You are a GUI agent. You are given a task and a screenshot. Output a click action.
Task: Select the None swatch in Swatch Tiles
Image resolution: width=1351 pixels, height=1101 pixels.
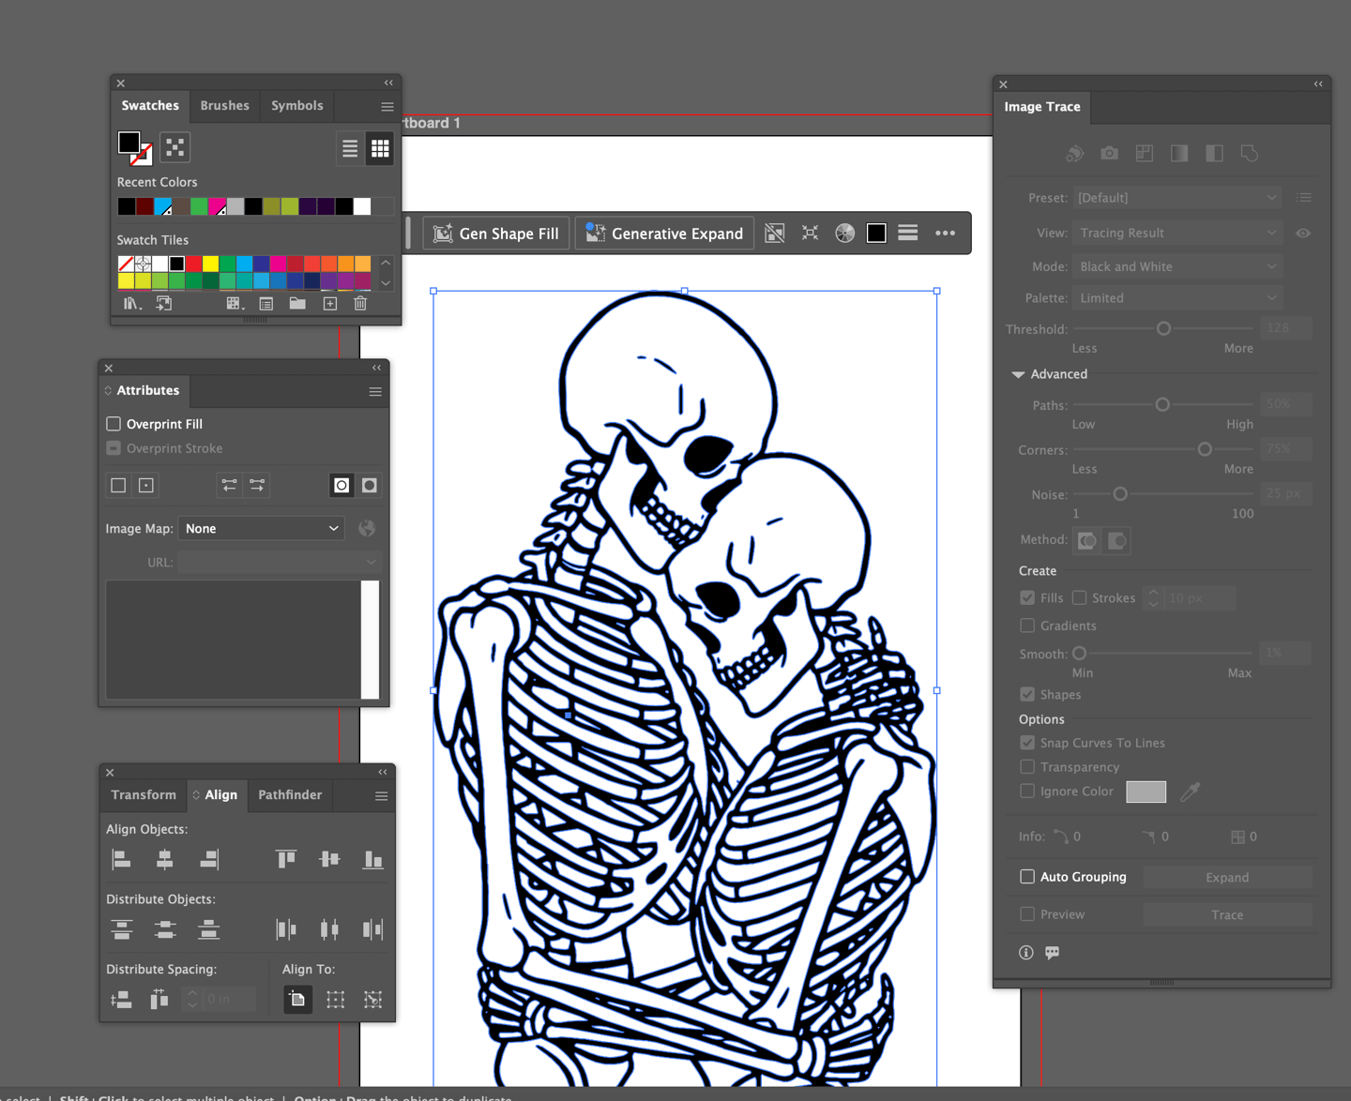click(126, 264)
